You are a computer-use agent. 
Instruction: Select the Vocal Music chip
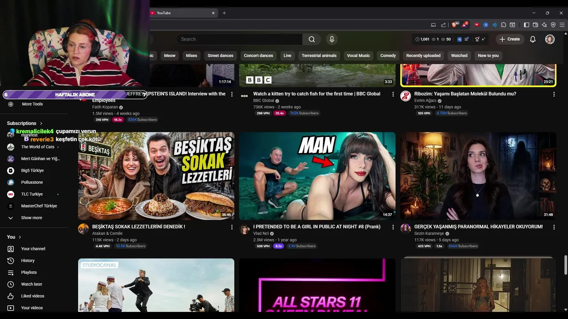358,55
